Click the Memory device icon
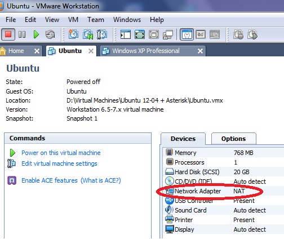Screen dimensions: 284x239 point(169,152)
